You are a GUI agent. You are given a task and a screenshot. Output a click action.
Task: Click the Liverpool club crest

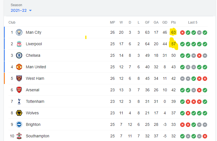coord(19,44)
